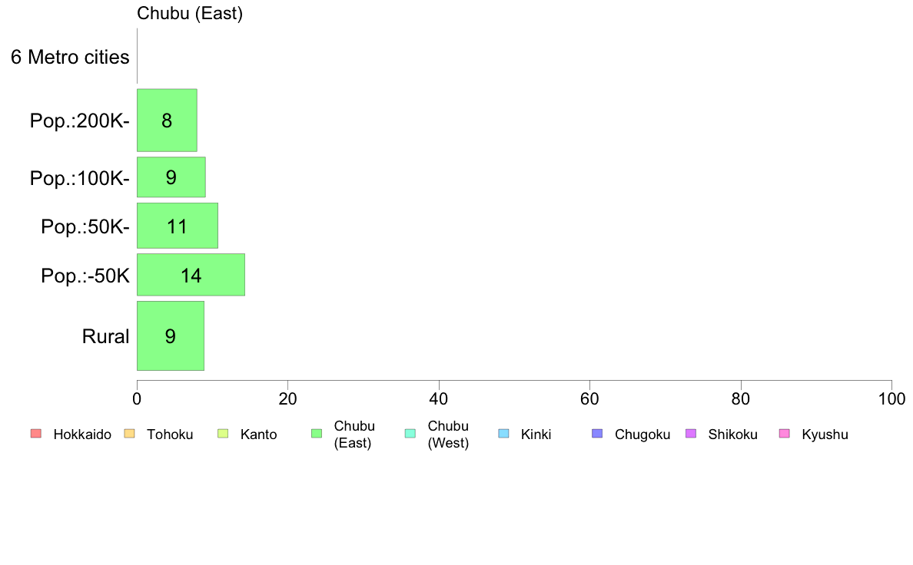Click the 6 Metro cities axis label
Viewport: 913px width, 565px height.
[71, 57]
